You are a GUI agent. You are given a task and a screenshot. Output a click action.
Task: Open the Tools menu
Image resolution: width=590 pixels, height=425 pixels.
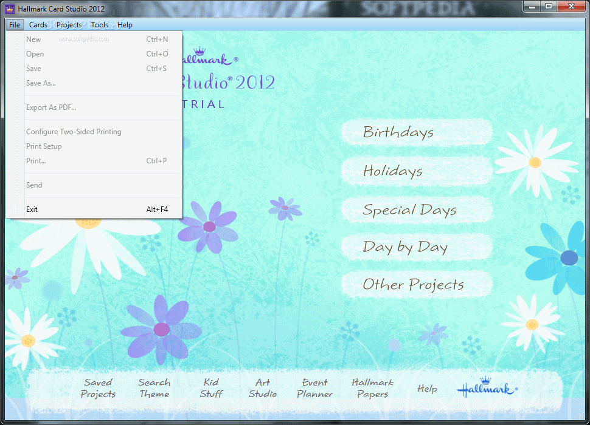(99, 25)
